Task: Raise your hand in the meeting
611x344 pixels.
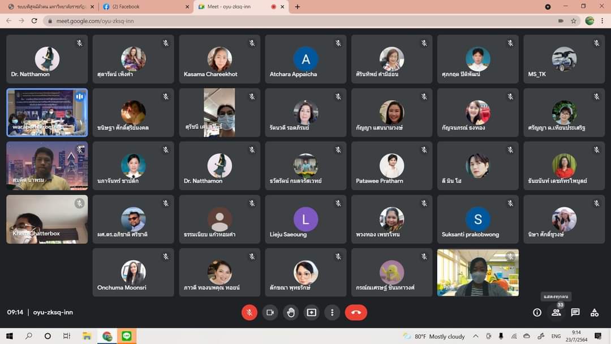Action: click(x=291, y=312)
